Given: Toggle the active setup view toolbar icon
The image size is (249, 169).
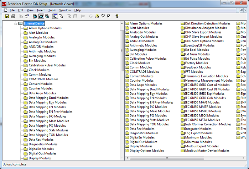Looking at the screenshot, I should [x=55, y=16].
